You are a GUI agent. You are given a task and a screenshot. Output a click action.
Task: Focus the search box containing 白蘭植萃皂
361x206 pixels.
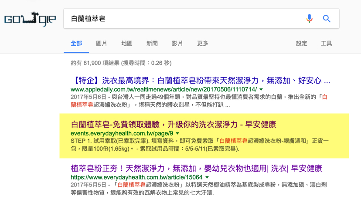click(x=183, y=19)
